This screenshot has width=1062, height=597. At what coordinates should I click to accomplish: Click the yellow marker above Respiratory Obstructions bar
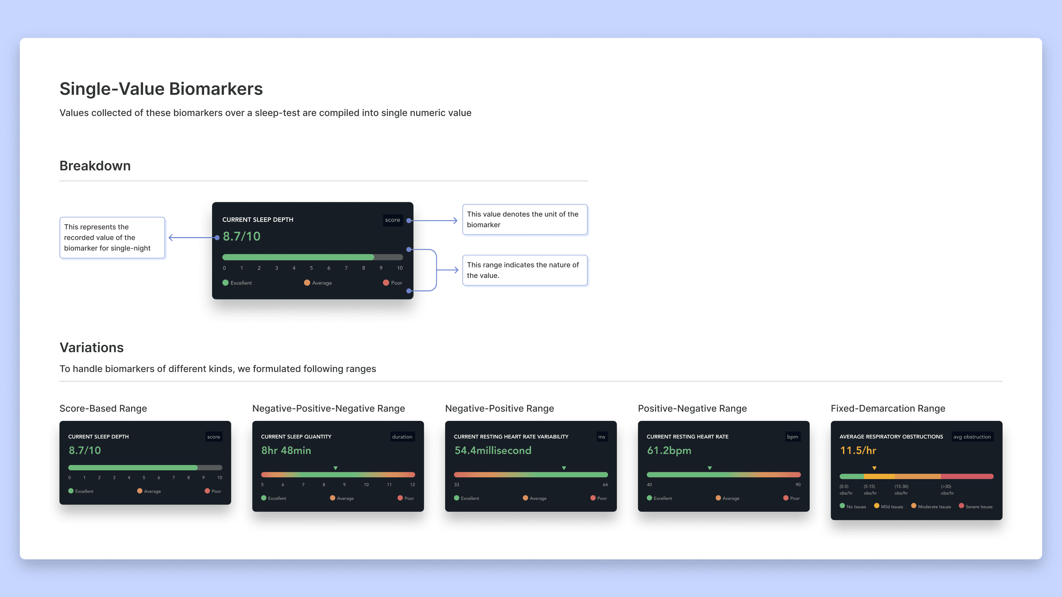point(874,468)
